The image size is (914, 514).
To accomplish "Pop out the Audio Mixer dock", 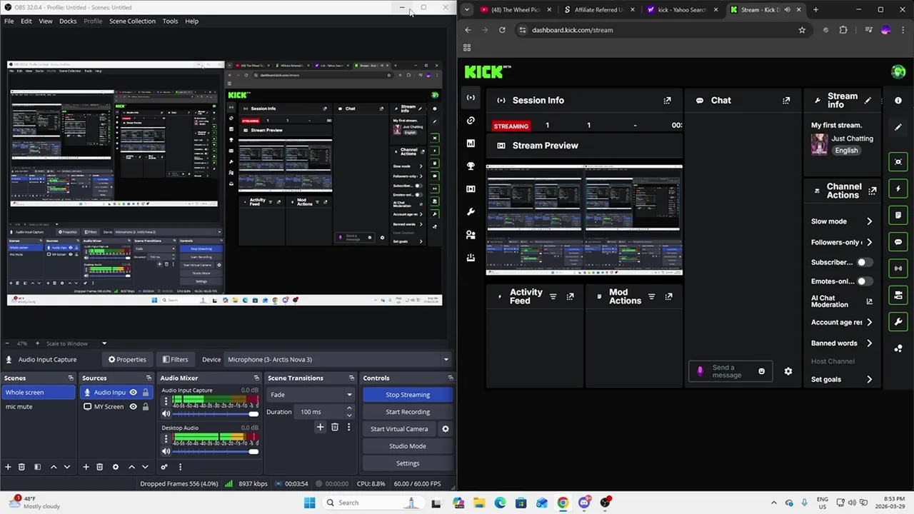I will click(256, 378).
